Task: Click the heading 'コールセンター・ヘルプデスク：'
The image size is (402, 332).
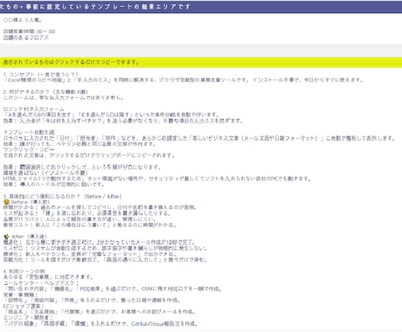Action: 41,283
